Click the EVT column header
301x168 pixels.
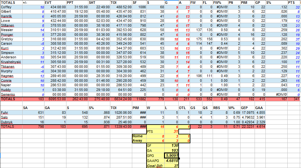tap(55, 3)
